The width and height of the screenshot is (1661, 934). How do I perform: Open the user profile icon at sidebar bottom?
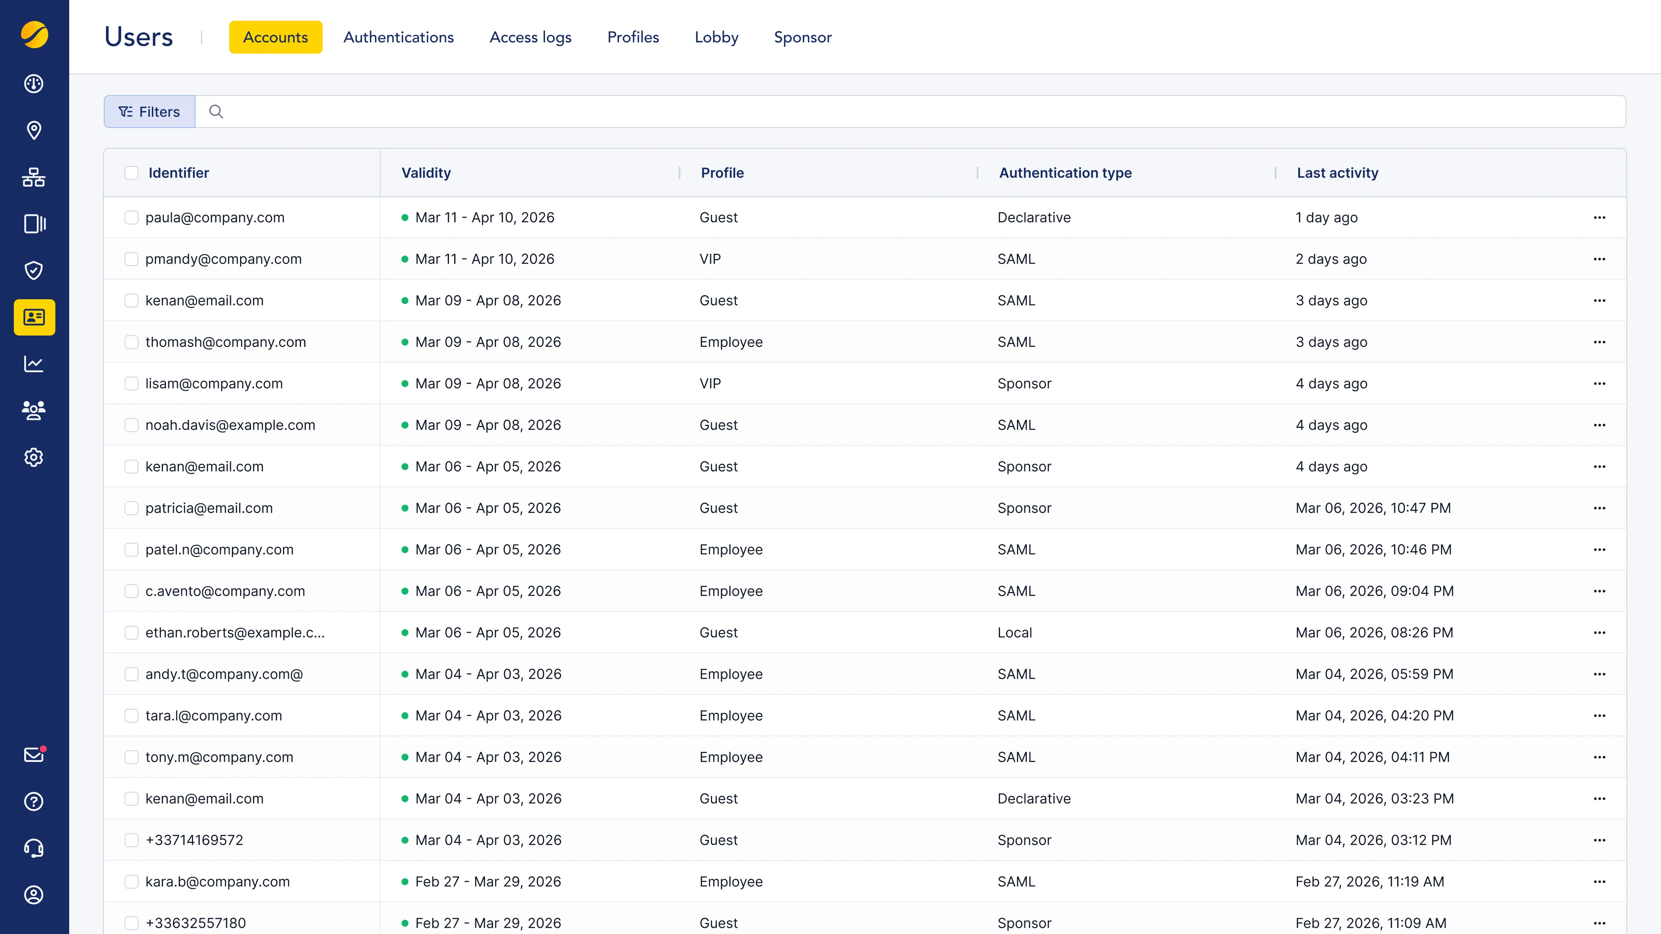click(34, 895)
